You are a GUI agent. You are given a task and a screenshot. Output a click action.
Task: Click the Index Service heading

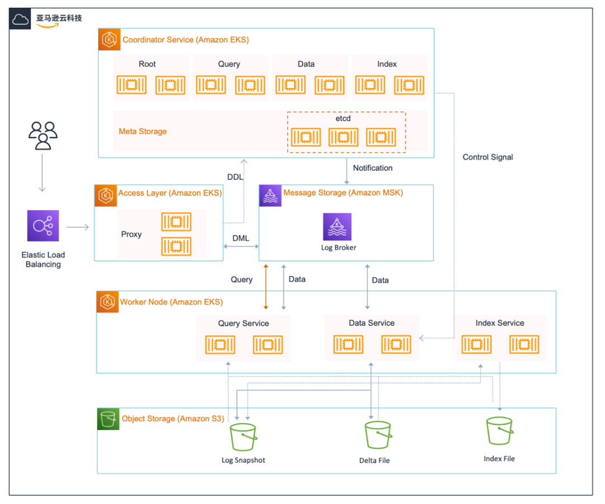point(500,323)
